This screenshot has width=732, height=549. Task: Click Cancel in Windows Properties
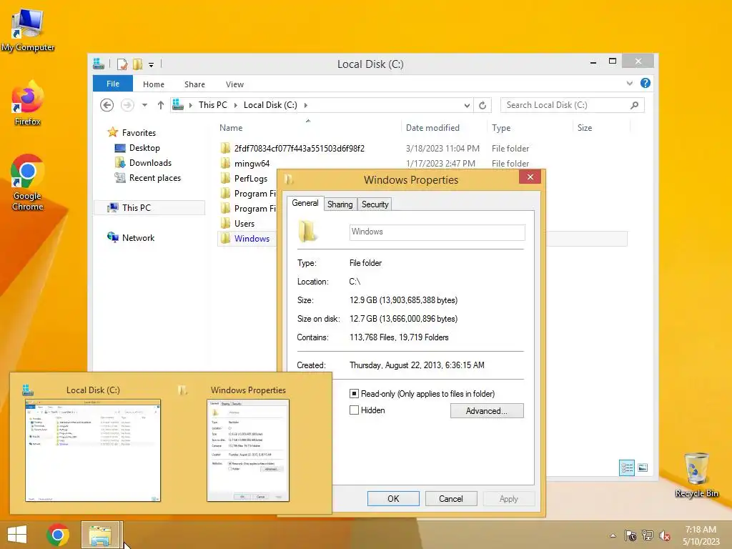pos(451,498)
